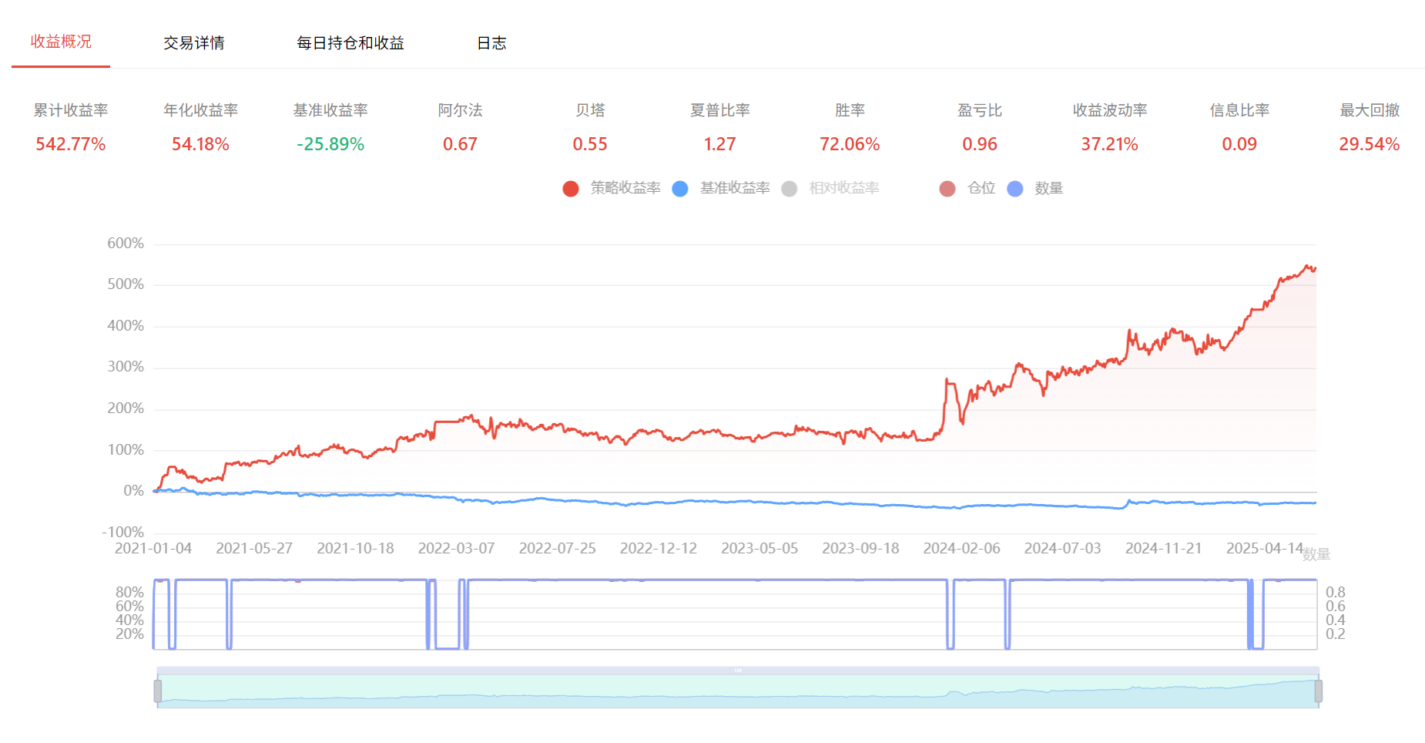Toggle the 数量 legend dot
This screenshot has width=1425, height=743.
point(1015,189)
